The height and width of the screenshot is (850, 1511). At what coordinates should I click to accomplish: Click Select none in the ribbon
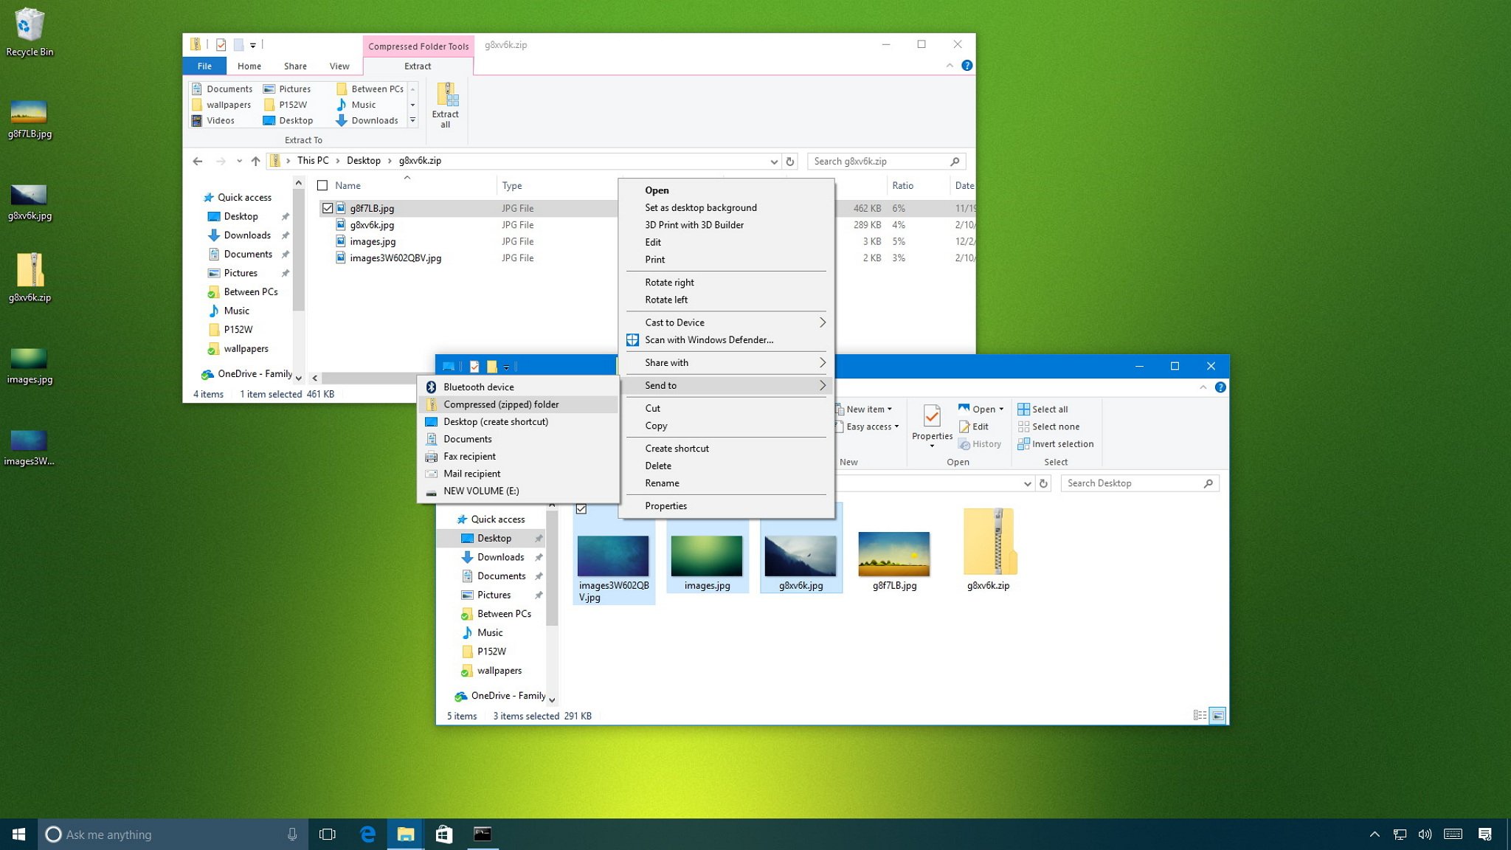click(1049, 426)
